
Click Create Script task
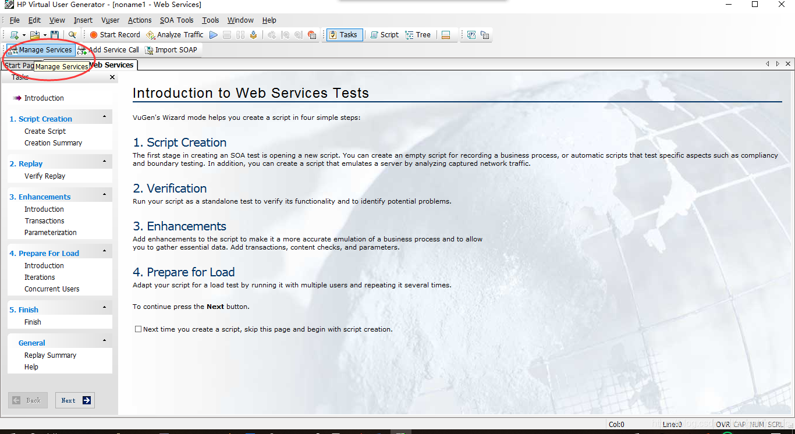click(x=45, y=131)
